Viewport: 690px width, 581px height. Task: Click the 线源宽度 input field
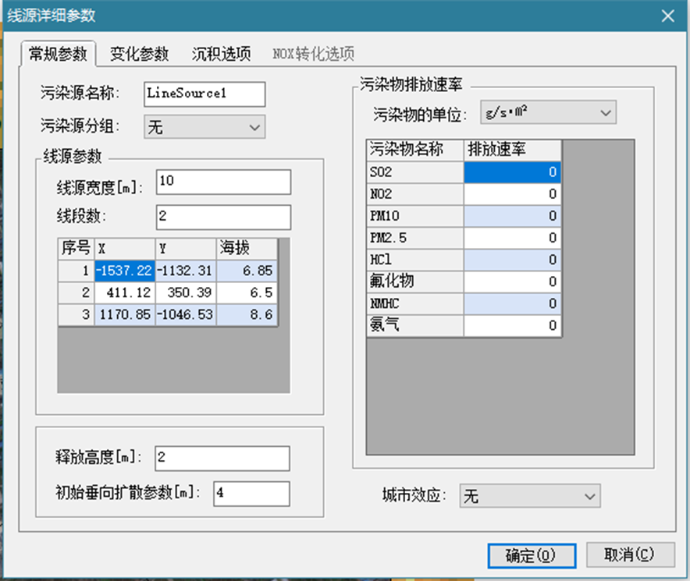[223, 182]
